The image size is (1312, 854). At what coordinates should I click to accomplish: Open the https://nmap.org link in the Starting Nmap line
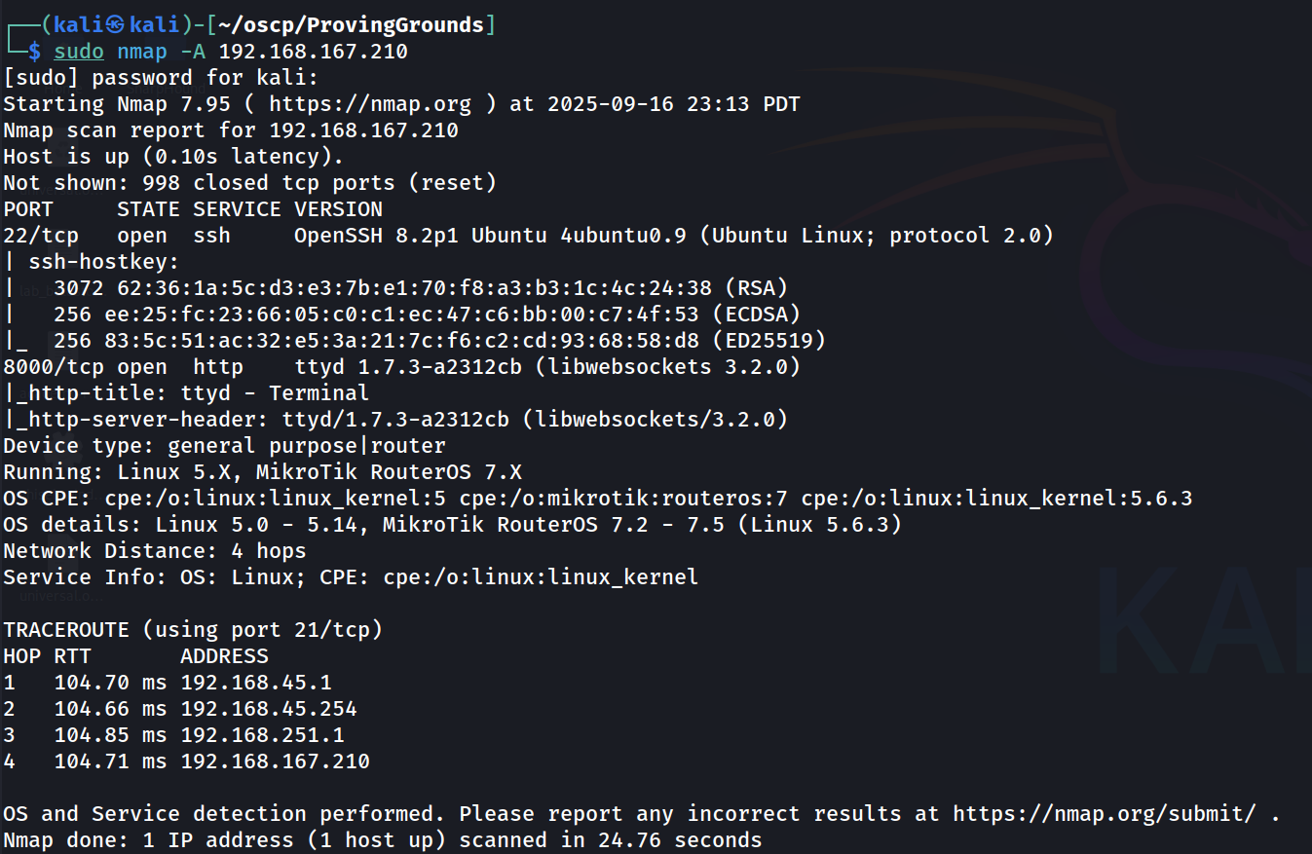pyautogui.click(x=370, y=104)
